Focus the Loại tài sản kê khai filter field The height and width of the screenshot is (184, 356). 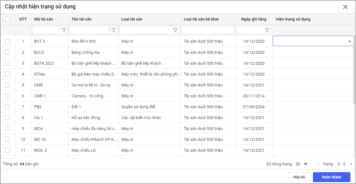click(x=208, y=30)
